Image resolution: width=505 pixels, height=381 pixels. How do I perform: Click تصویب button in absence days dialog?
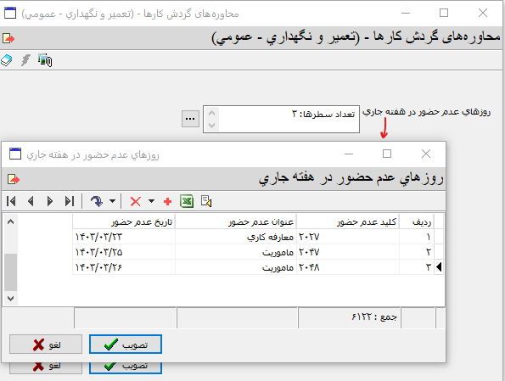(x=126, y=345)
